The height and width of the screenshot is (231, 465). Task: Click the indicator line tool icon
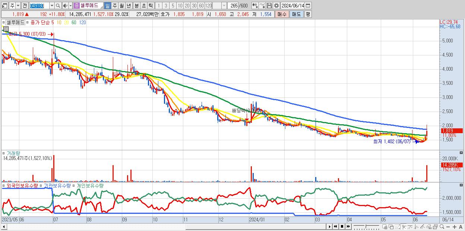(262, 6)
